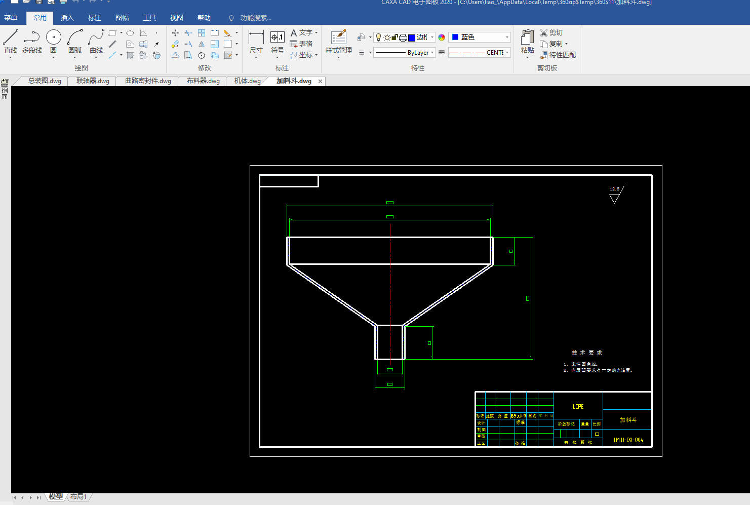This screenshot has width=750, height=505.
Task: Click the 表格 table button
Action: tap(301, 44)
